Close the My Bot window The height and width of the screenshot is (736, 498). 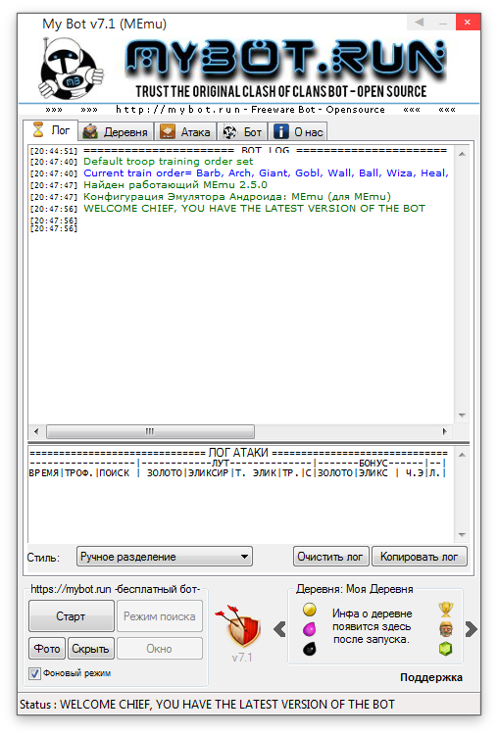[467, 23]
